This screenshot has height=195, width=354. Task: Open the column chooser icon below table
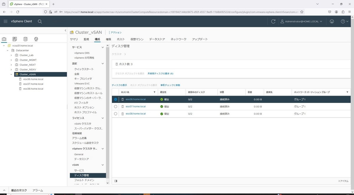116,181
